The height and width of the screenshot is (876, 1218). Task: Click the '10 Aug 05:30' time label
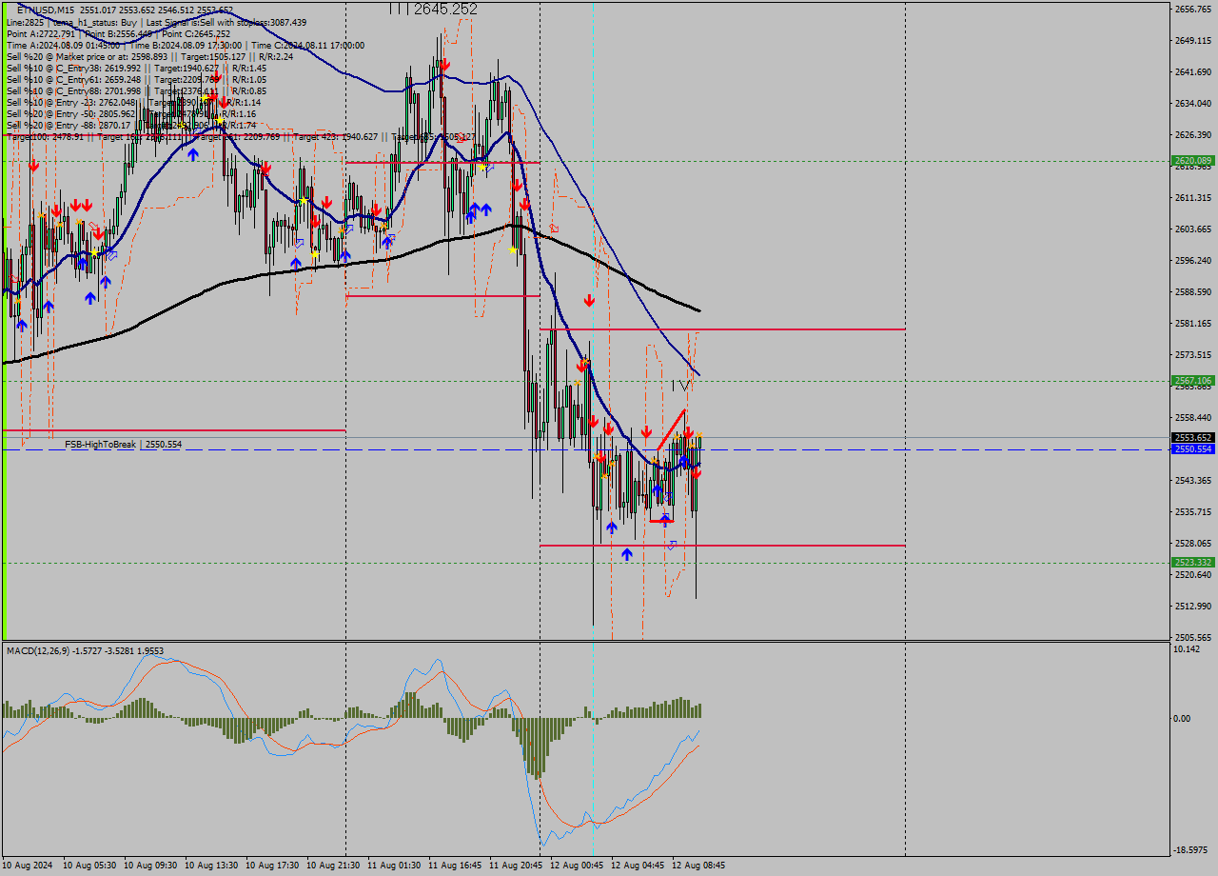(x=89, y=866)
